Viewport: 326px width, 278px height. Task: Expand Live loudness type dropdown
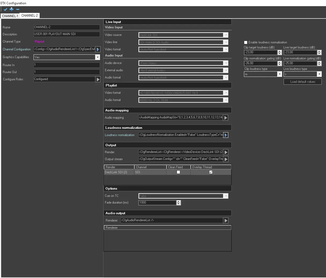[319, 74]
